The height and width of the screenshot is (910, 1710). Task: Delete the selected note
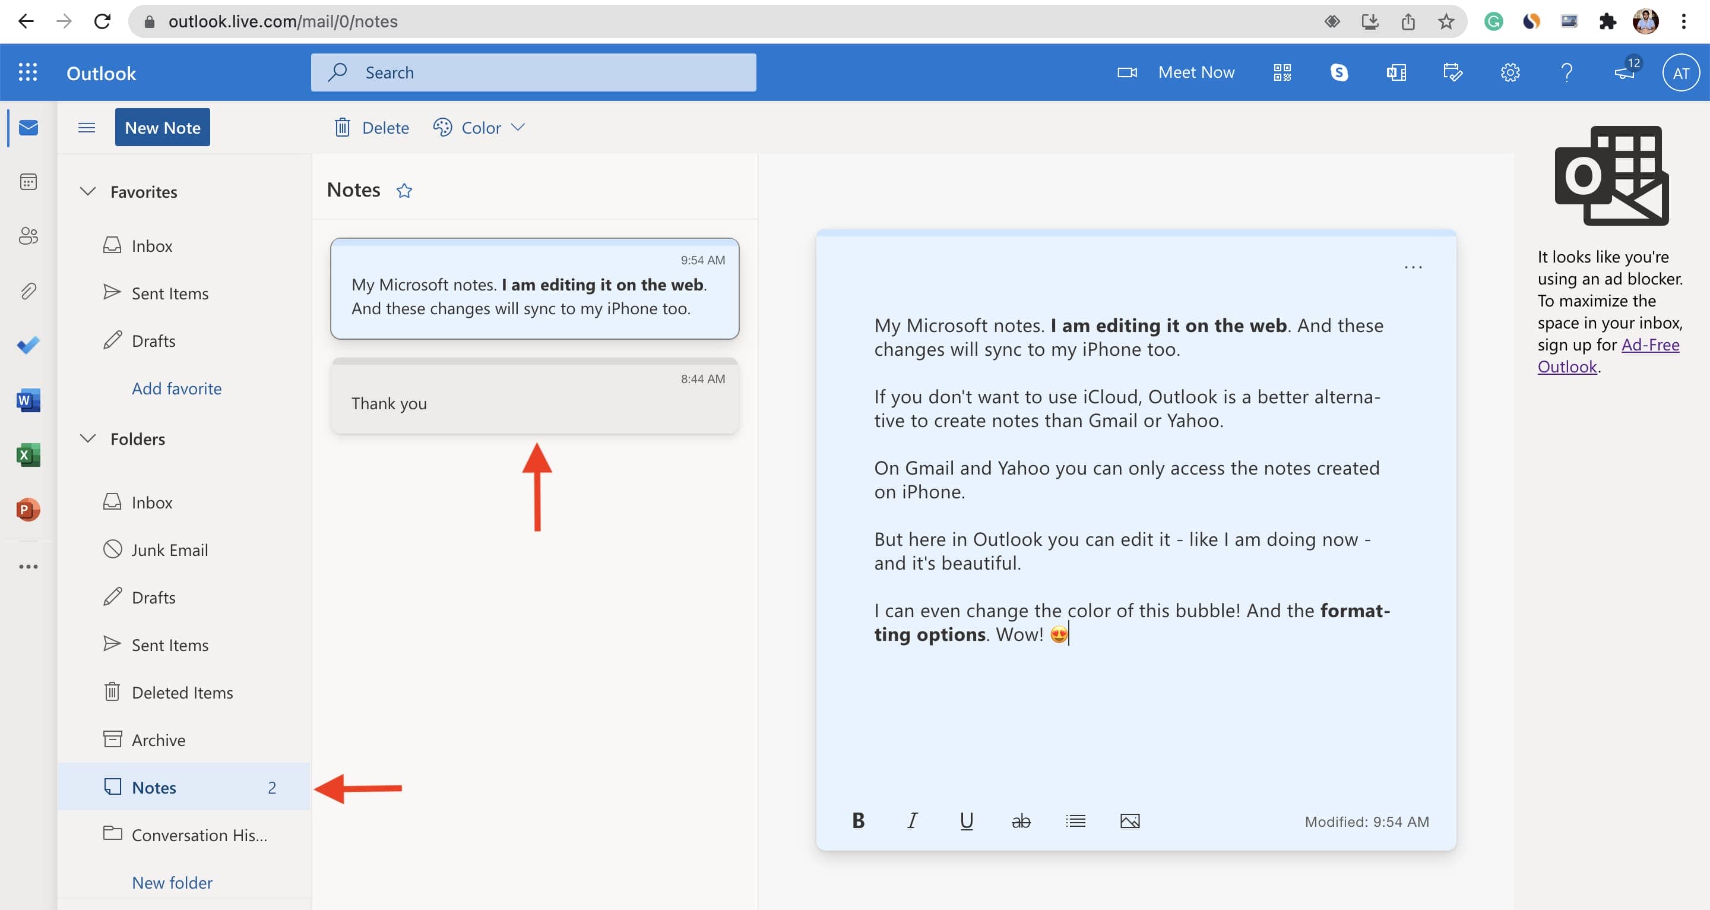[372, 128]
